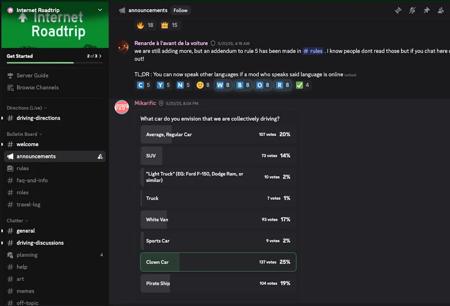
Task: Collapse the Chatter category
Action: (17, 220)
